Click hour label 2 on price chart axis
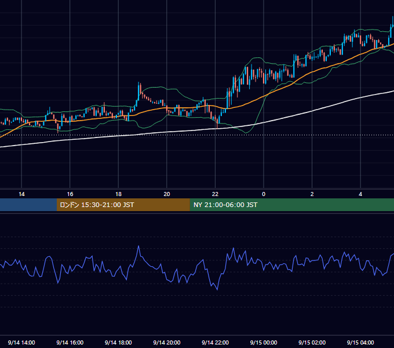This screenshot has height=348, width=394. pos(312,194)
